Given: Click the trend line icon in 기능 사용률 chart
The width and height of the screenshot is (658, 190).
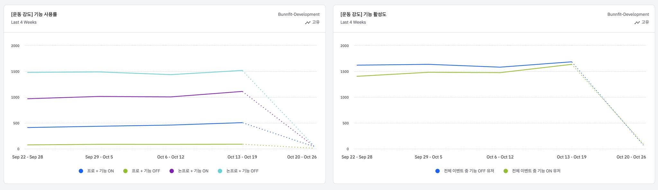Looking at the screenshot, I should 307,22.
